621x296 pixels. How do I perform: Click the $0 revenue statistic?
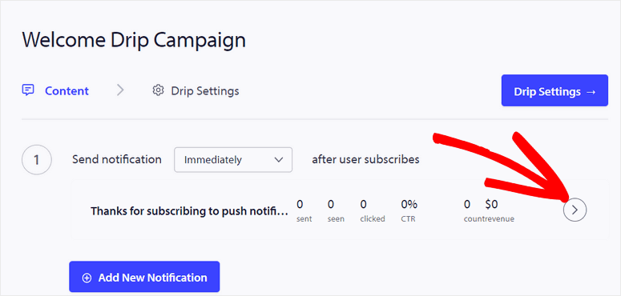[498, 210]
